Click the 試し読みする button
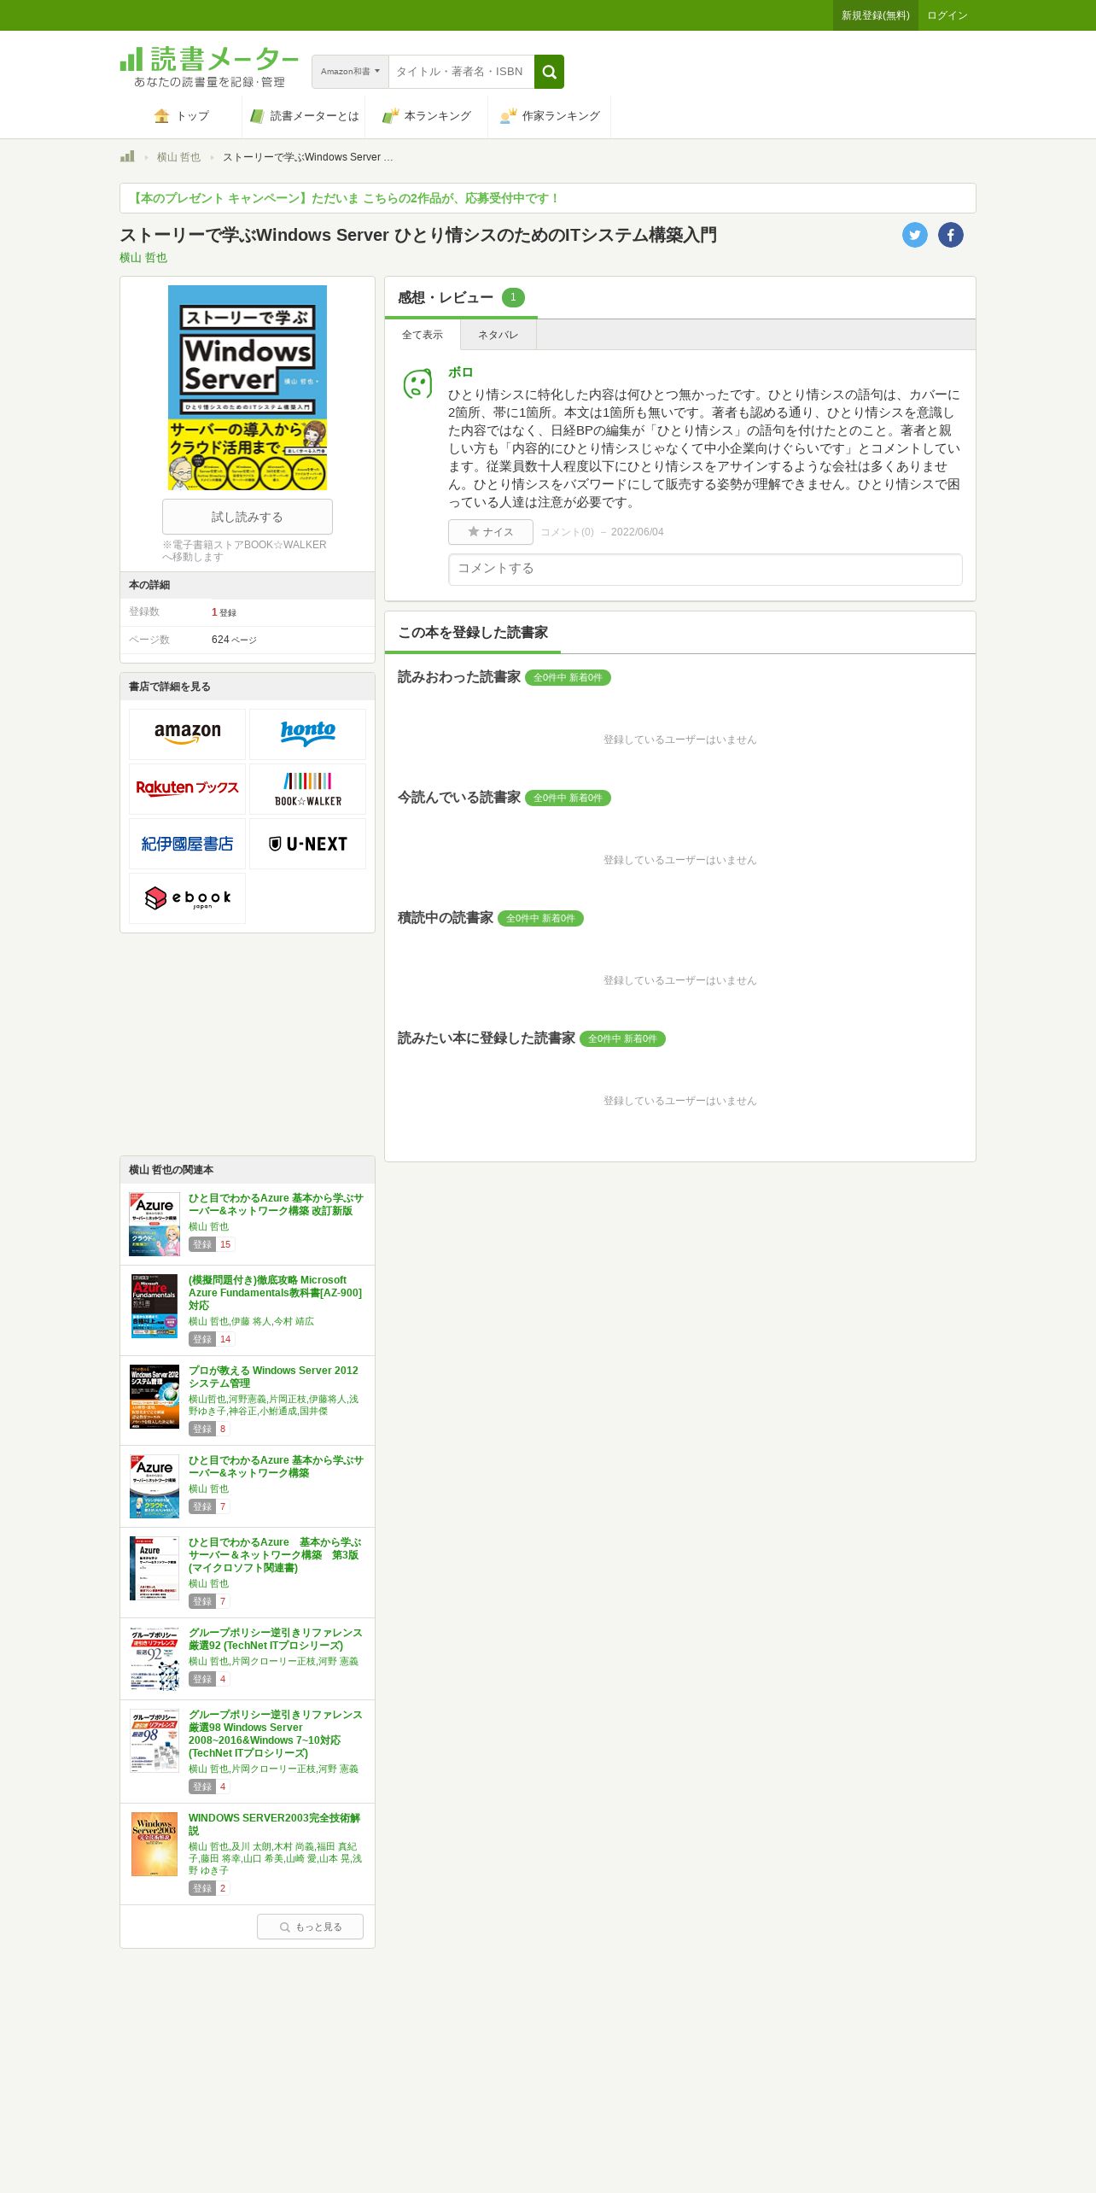 (248, 517)
